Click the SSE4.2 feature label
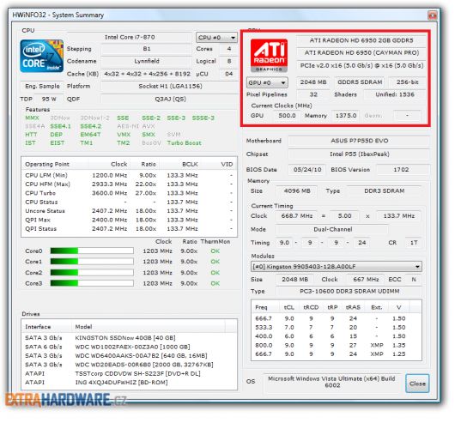Viewport: 473px width, 429px height. [90, 126]
